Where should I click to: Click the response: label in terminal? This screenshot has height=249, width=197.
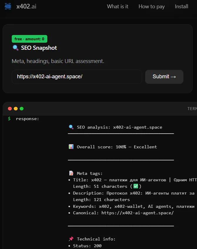pyautogui.click(x=27, y=119)
